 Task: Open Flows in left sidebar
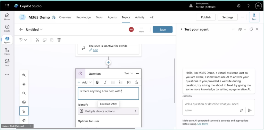7,52
